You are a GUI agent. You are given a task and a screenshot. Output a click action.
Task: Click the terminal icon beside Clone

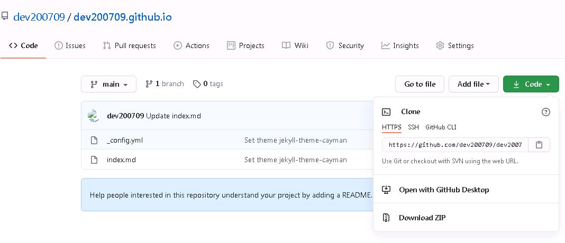[x=386, y=112]
